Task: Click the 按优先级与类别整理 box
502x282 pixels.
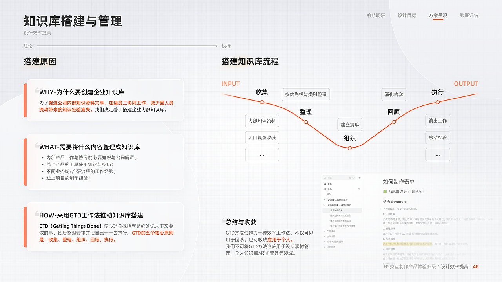Action: click(306, 94)
